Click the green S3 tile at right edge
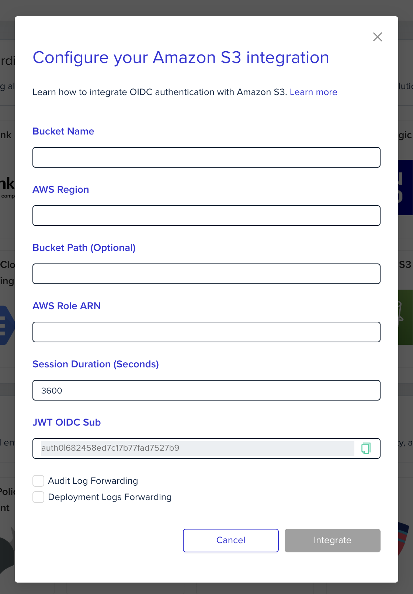Screen dimensions: 413x594 (x=406, y=317)
